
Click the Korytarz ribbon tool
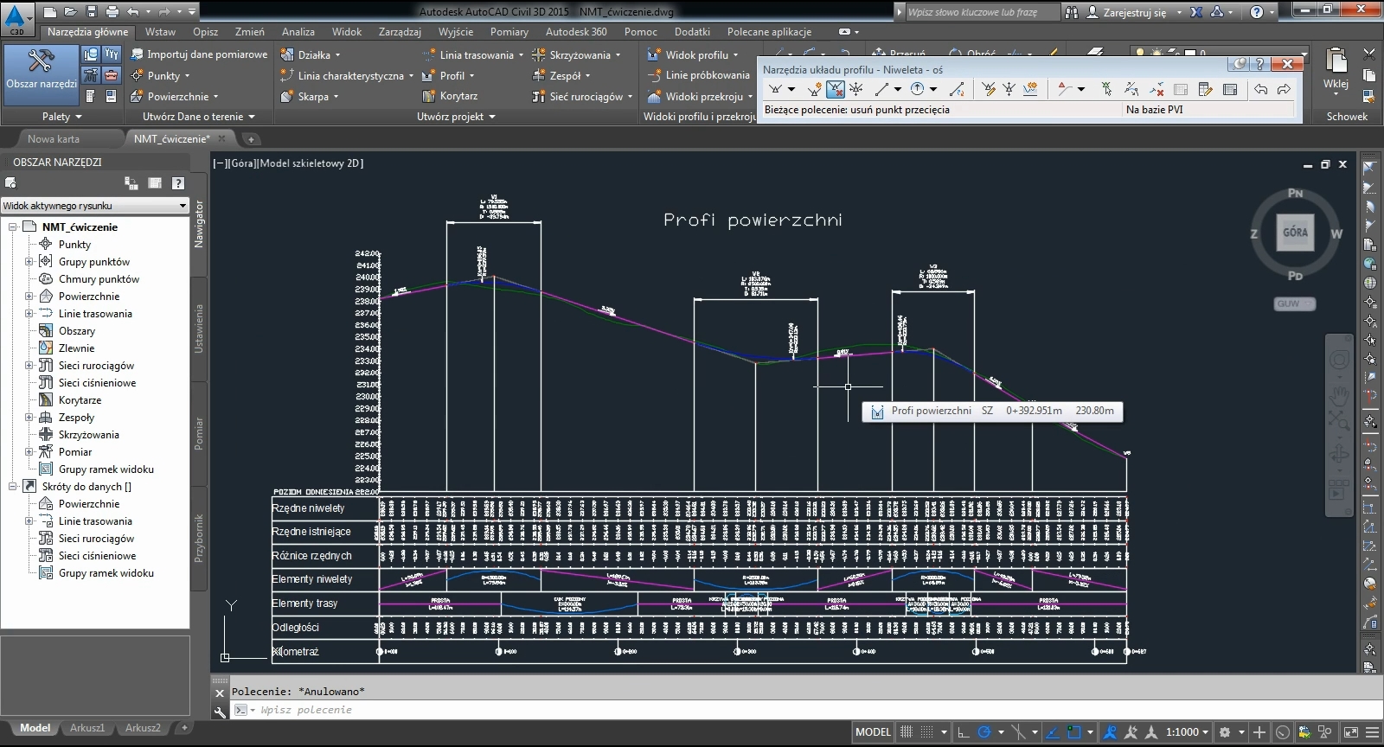(450, 96)
